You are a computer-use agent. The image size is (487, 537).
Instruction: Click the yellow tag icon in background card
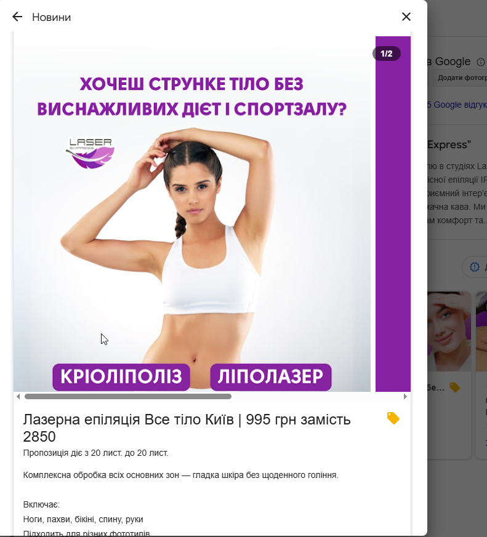(455, 388)
